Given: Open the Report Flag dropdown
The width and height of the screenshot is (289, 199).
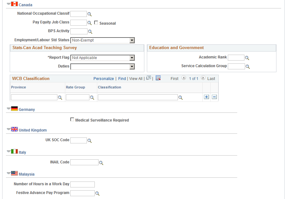Looking at the screenshot, I should click(x=132, y=58).
